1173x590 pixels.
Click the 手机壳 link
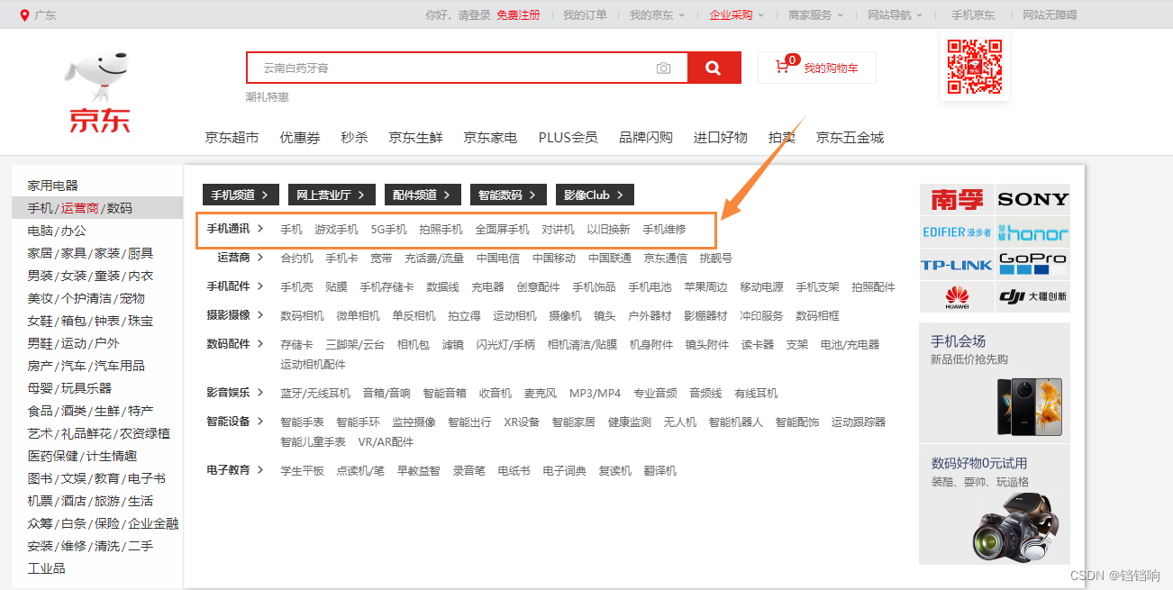click(x=296, y=287)
